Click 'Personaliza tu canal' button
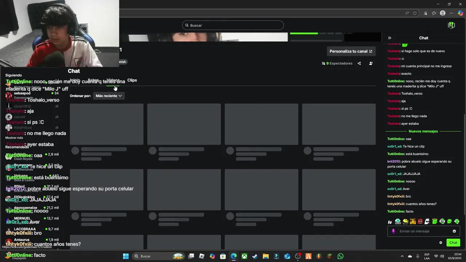 coord(351,51)
